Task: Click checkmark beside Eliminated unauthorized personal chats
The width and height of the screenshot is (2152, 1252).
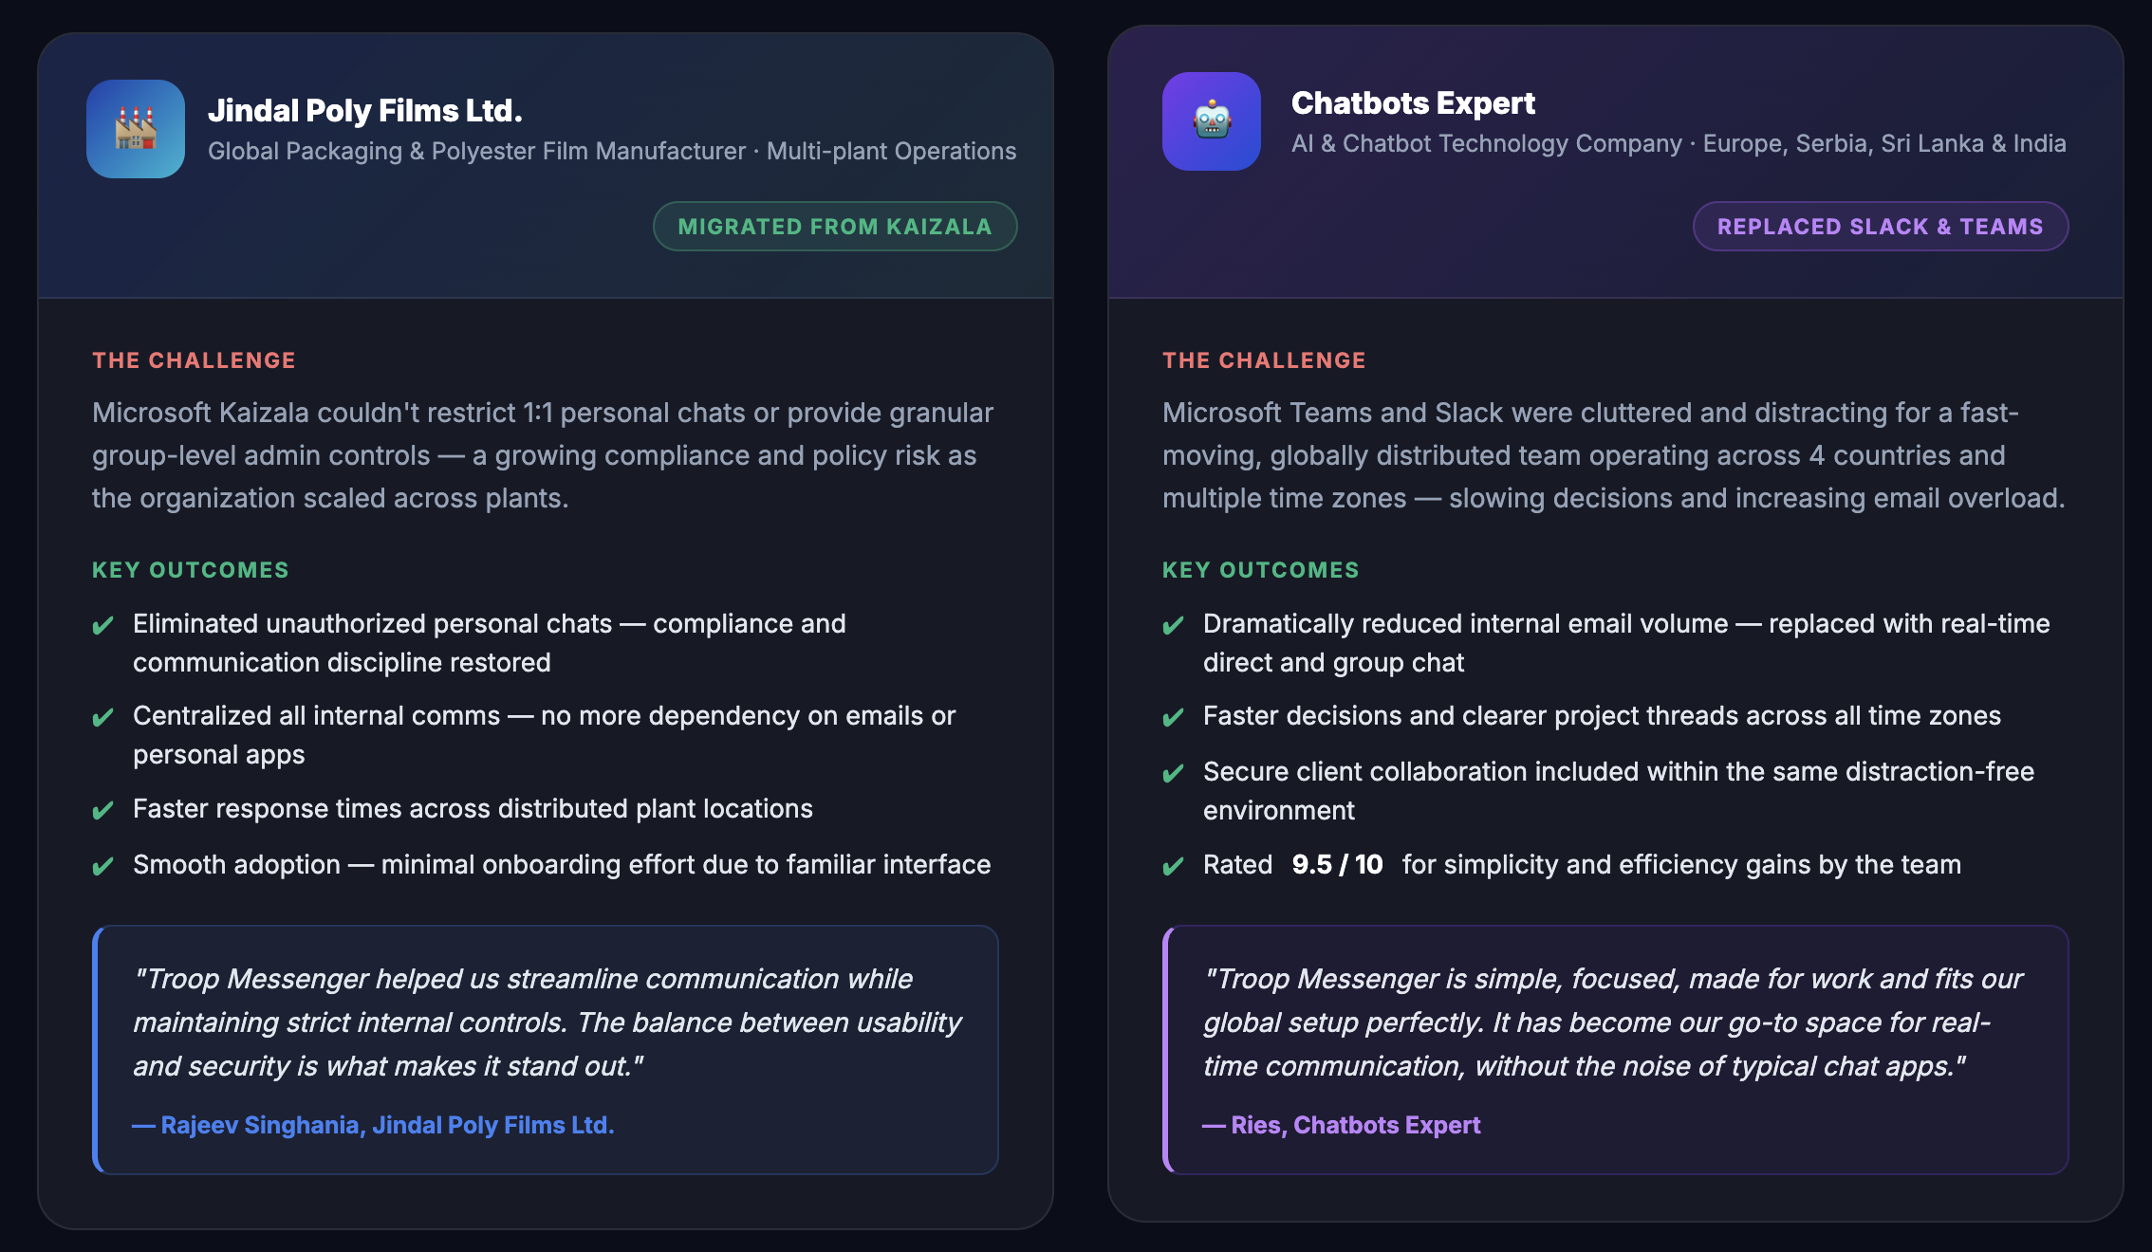Action: pos(103,625)
